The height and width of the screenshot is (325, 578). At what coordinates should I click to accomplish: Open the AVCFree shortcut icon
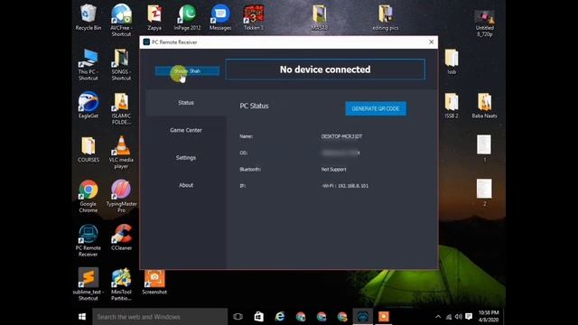(x=121, y=20)
